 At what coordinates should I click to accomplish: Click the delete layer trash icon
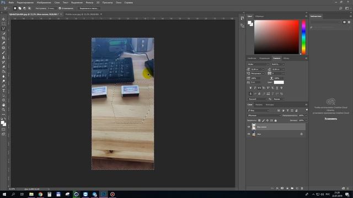(x=302, y=188)
